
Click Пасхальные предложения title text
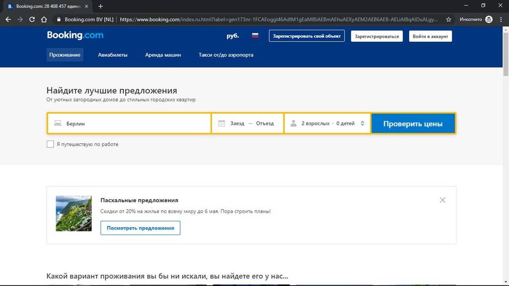139,200
